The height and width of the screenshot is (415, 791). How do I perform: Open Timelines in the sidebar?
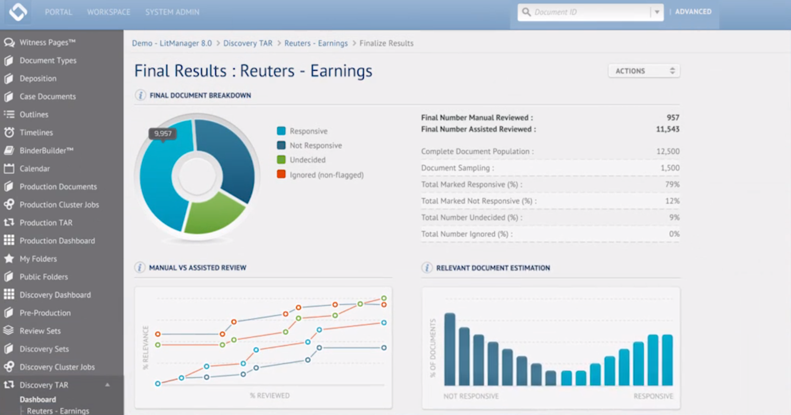coord(36,133)
